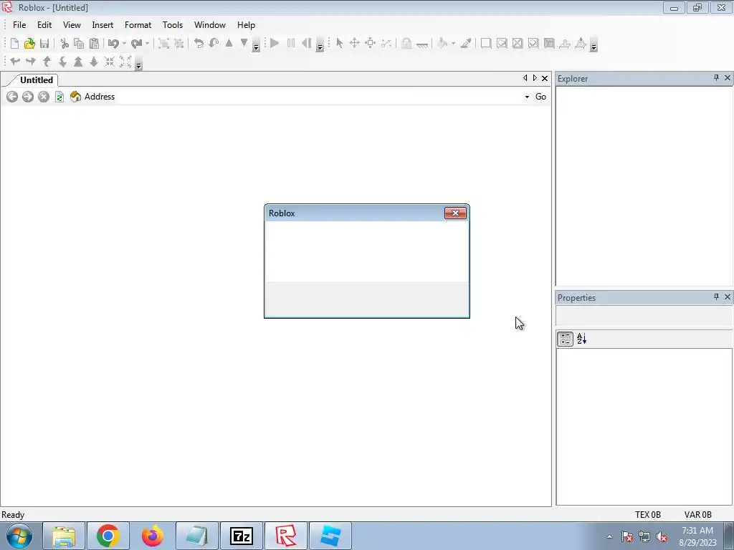This screenshot has height=550, width=734.
Task: Click the Pause simulation button
Action: click(x=291, y=44)
